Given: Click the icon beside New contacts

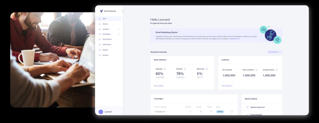Looking at the screenshot, I should tap(256, 70).
